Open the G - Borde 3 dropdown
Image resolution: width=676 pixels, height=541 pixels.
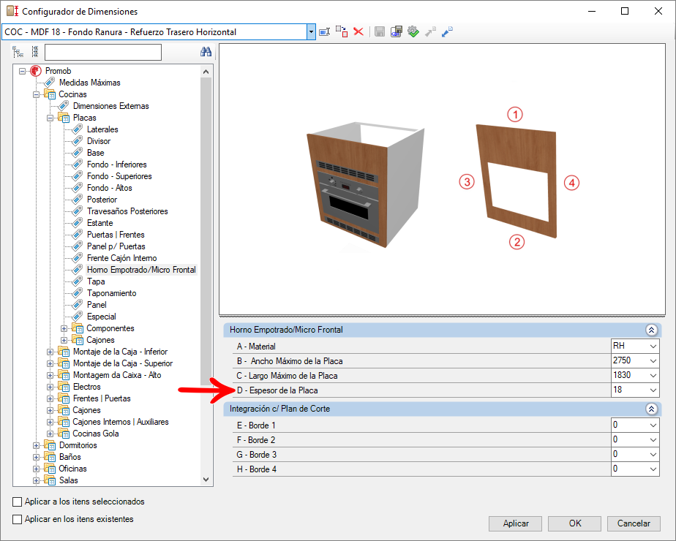click(653, 455)
